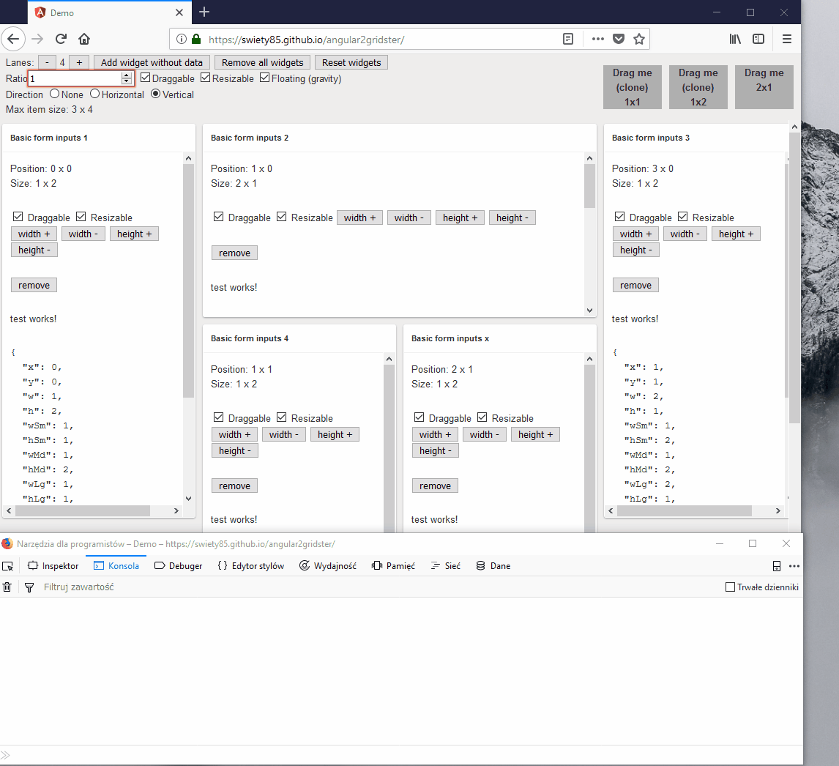
Task: Click the Drag me (clone) 1x2 tile
Action: pyautogui.click(x=698, y=87)
